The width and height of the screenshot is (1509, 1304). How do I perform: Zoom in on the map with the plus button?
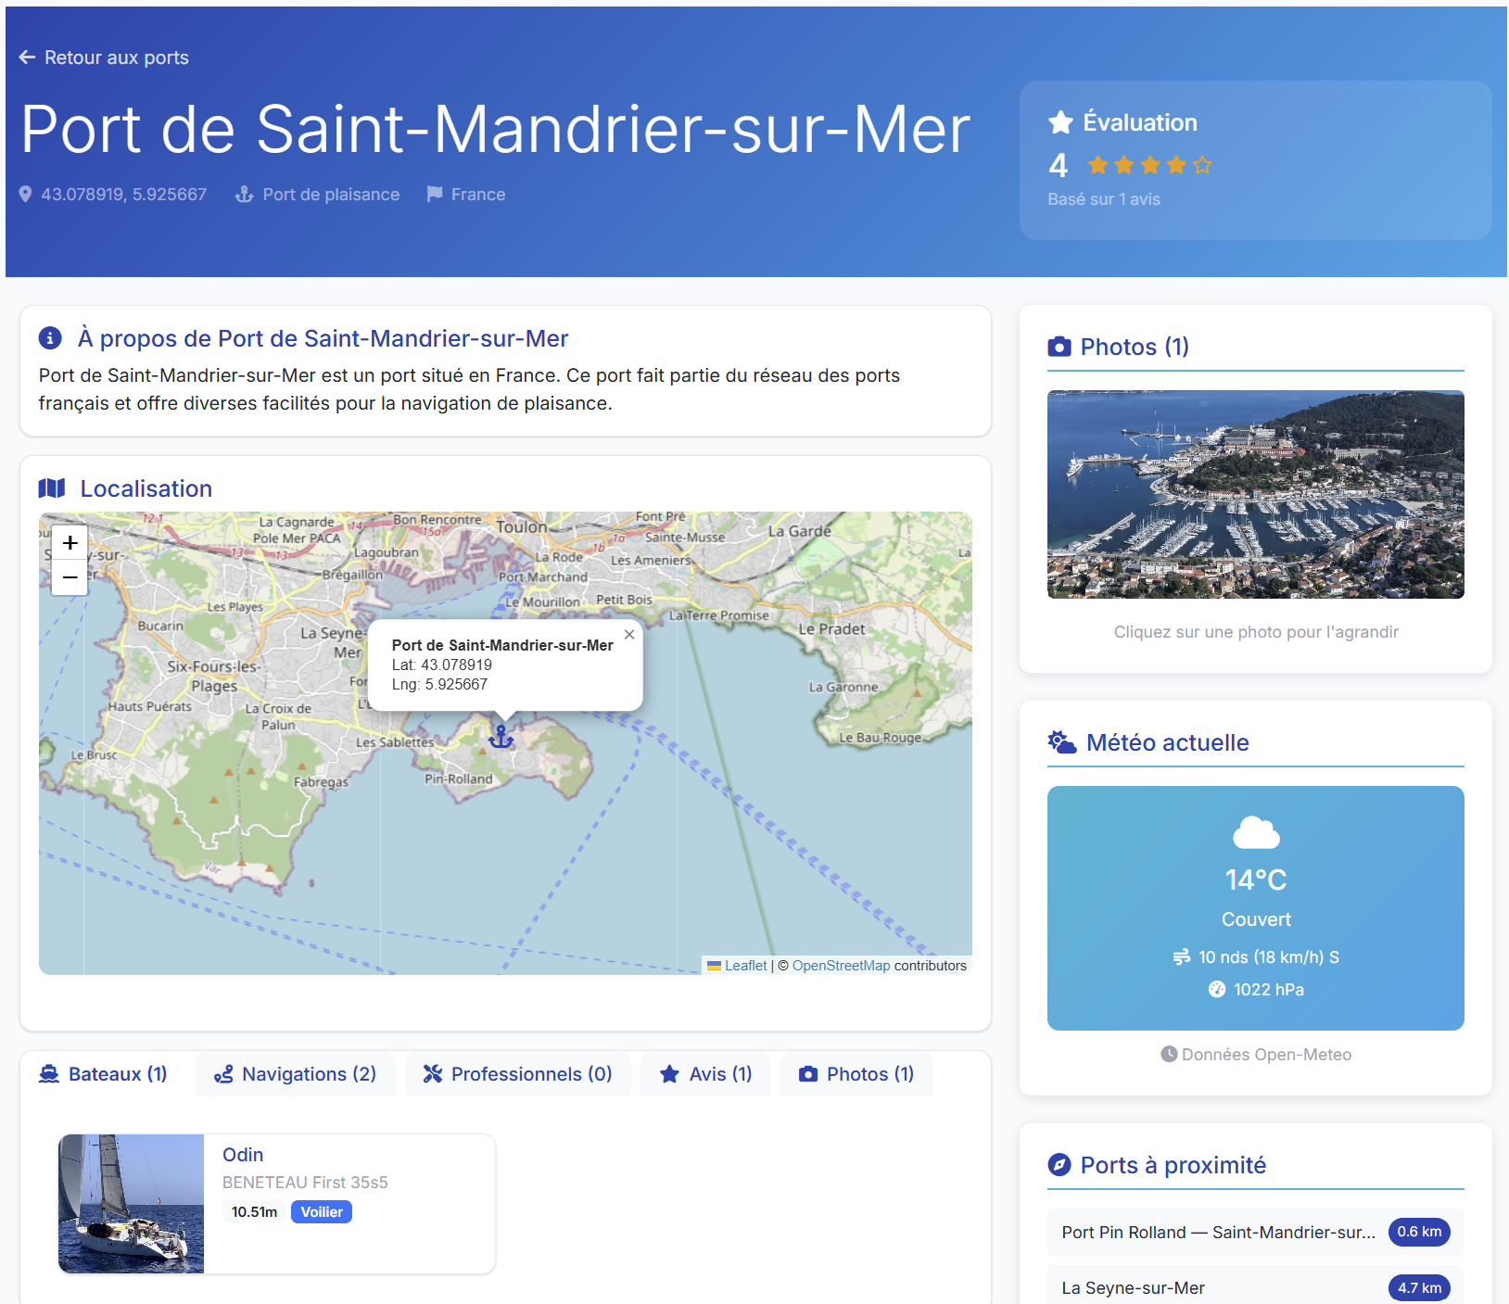(x=69, y=542)
